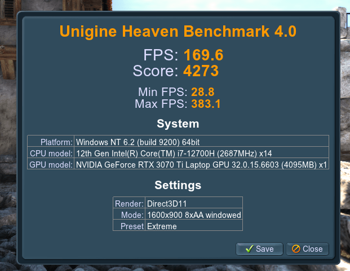This screenshot has height=271, width=350.
Task: Click the Min FPS value 28.8
Action: pyautogui.click(x=203, y=92)
